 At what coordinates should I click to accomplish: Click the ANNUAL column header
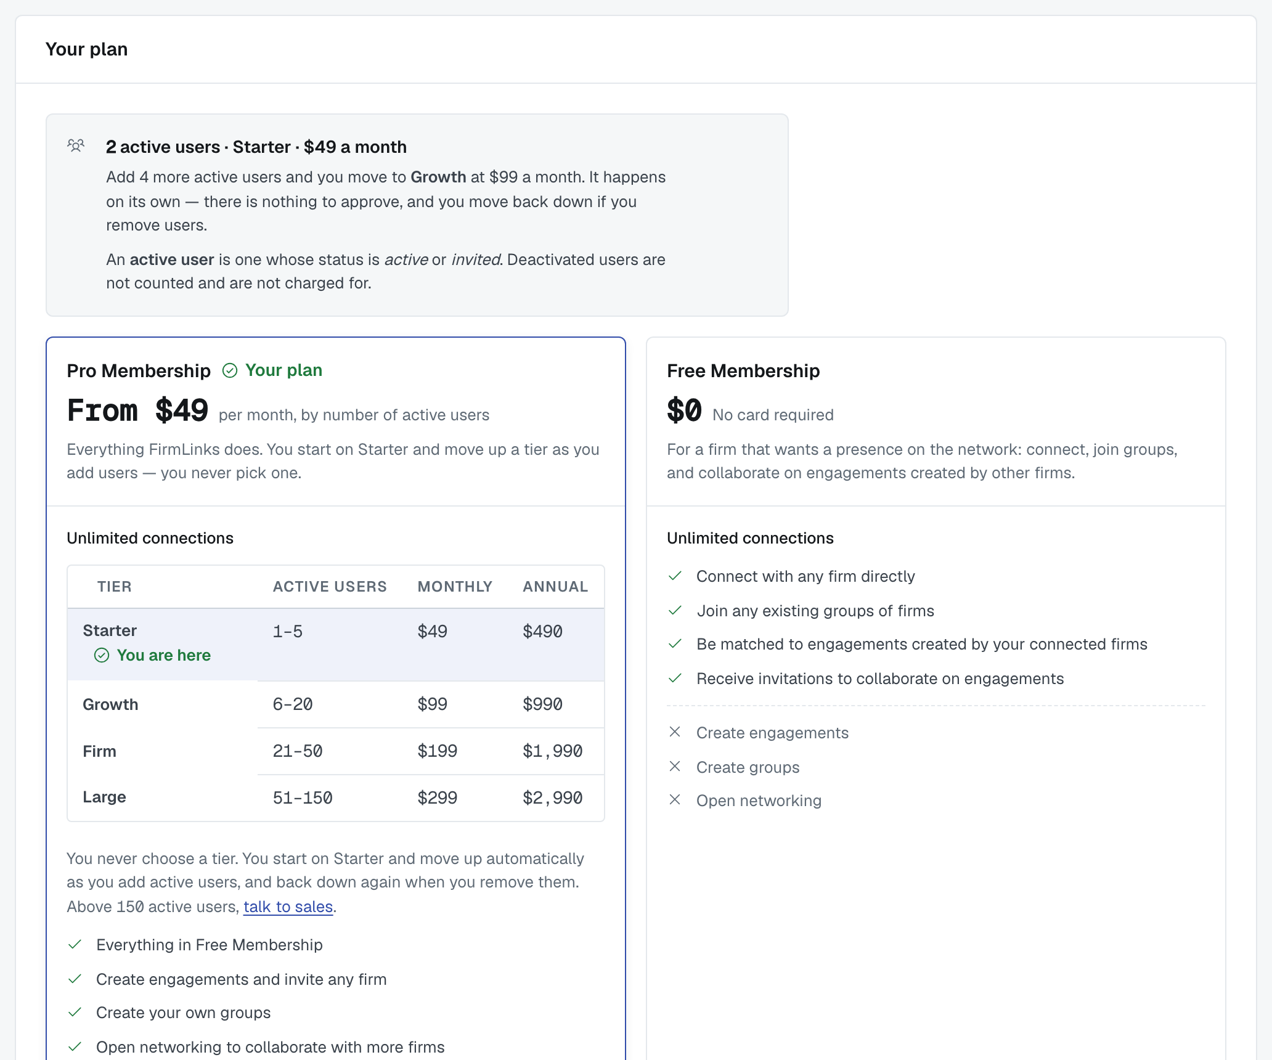(x=555, y=587)
